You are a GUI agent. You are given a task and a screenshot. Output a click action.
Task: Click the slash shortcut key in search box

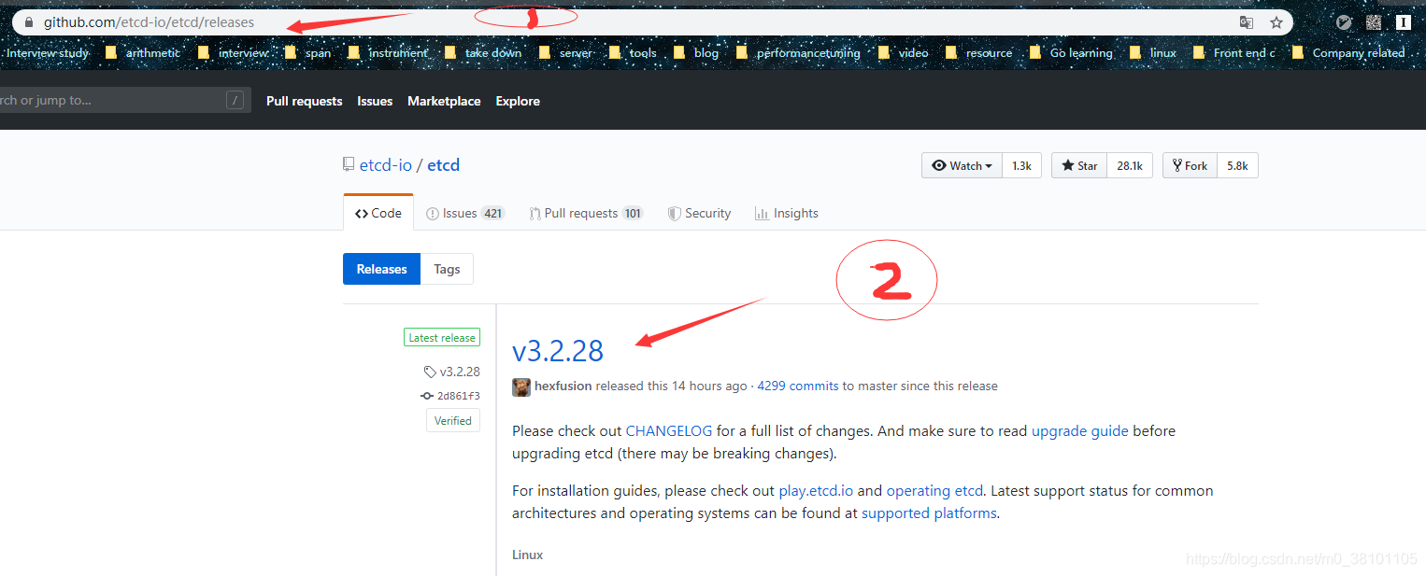tap(235, 100)
